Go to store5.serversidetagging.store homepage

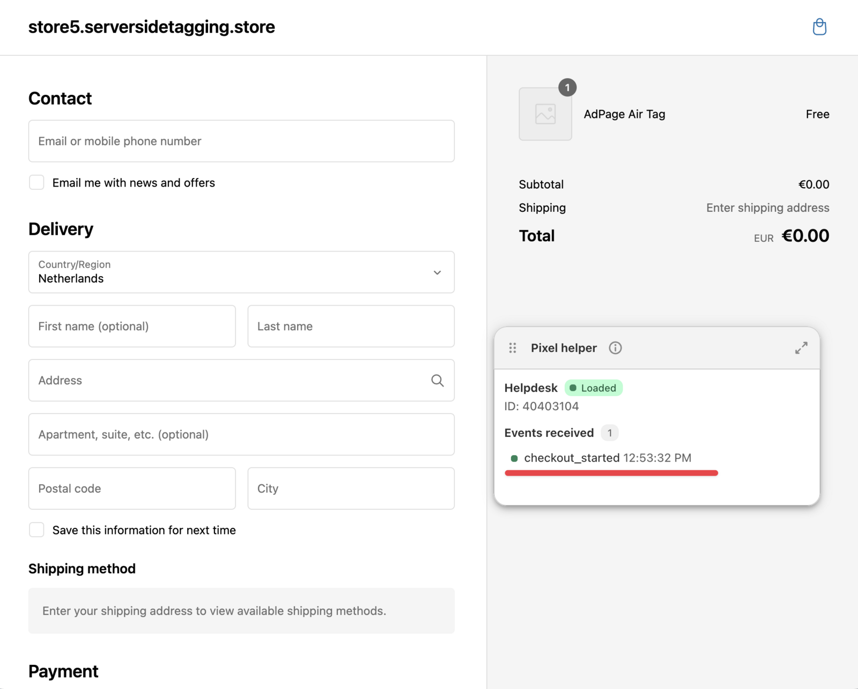click(x=151, y=27)
